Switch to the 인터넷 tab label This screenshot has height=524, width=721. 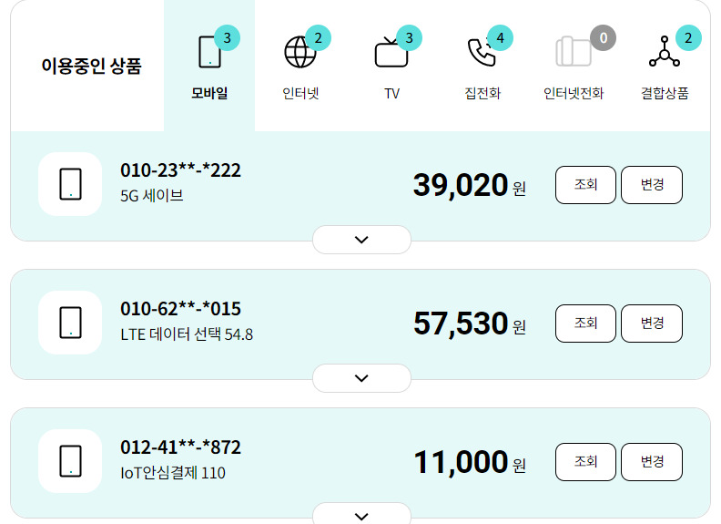[x=300, y=94]
